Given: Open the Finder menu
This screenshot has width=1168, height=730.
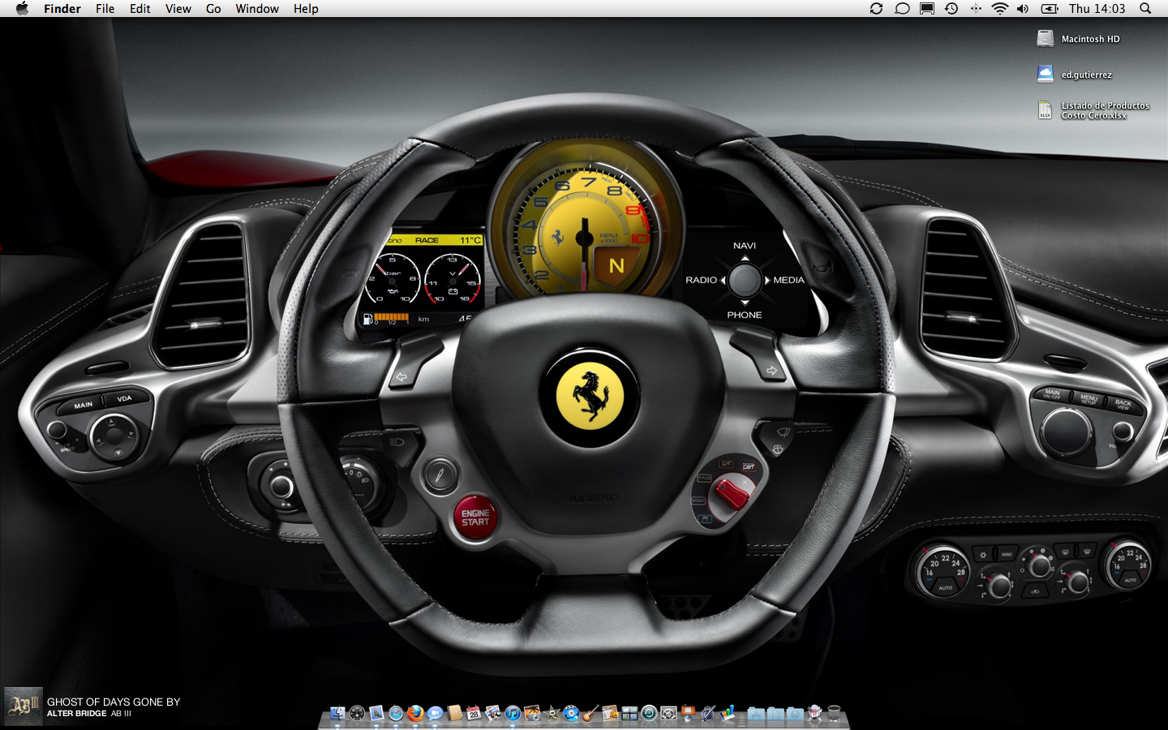Looking at the screenshot, I should [x=62, y=8].
